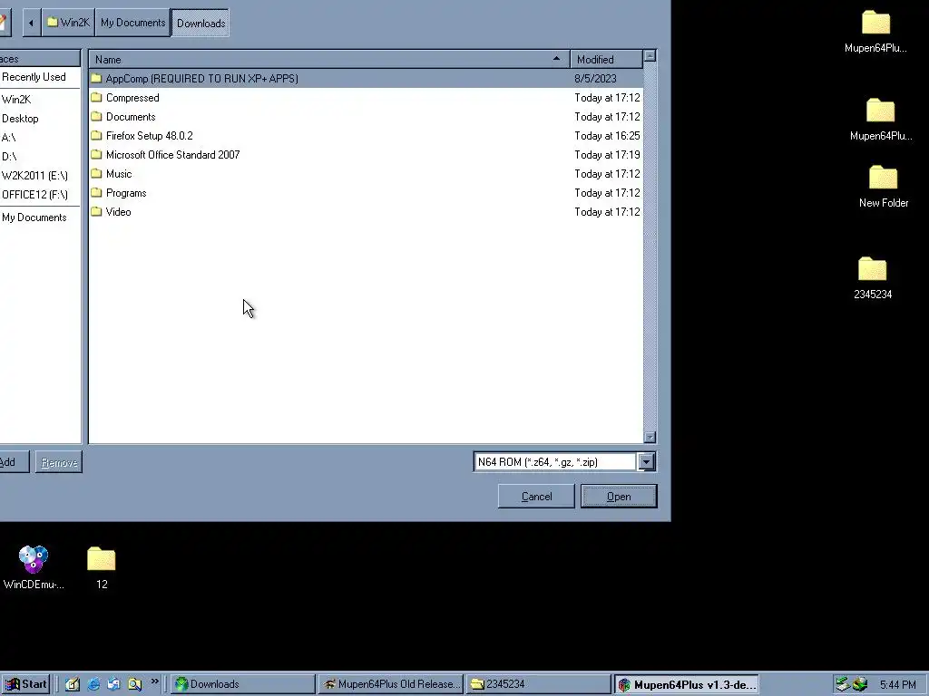Click scrollbar down arrow in file list

pos(650,438)
